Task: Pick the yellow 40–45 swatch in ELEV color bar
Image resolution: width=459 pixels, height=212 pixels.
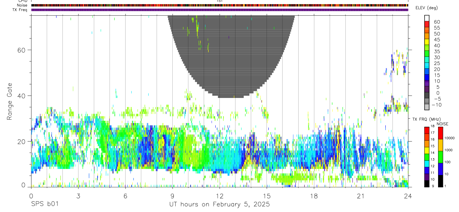Action: [427, 42]
